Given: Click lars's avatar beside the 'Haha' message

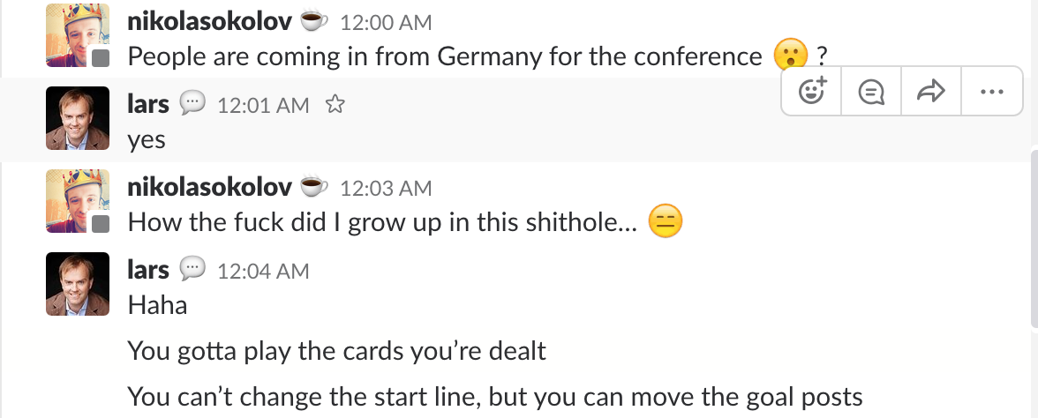Looking at the screenshot, I should (78, 284).
